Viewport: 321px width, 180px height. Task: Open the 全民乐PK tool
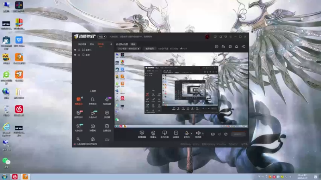(x=79, y=114)
